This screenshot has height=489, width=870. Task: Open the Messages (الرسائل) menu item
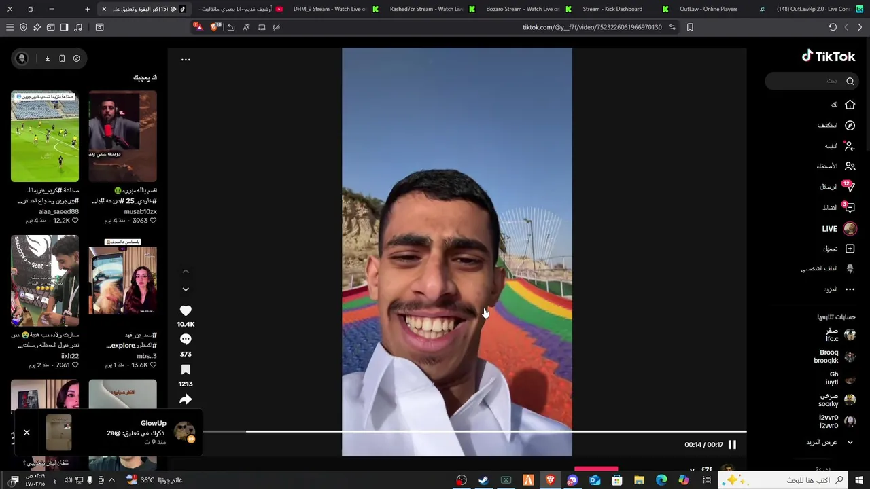(837, 187)
